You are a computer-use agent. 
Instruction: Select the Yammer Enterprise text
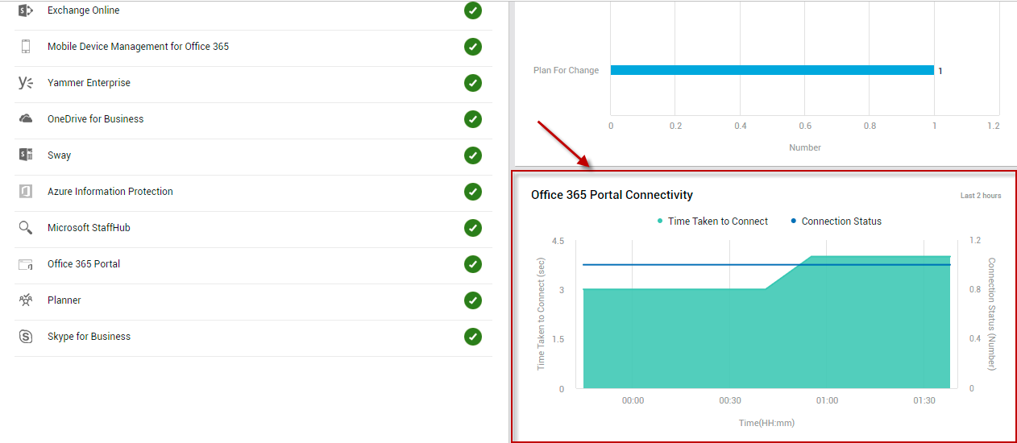point(89,83)
